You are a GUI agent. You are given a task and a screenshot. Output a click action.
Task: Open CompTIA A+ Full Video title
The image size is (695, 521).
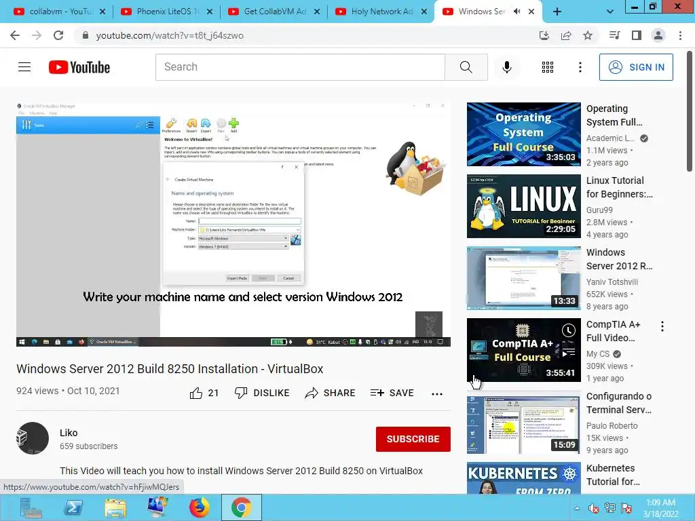pyautogui.click(x=613, y=331)
